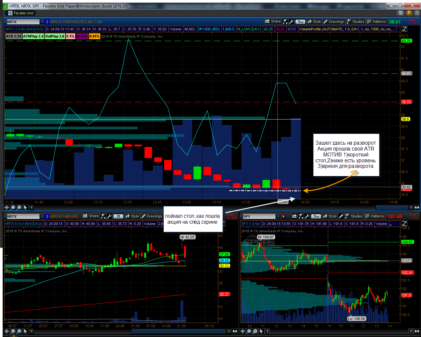421x337 pixels.
Task: Click the color link icon beside SPY symbol
Action: [x=283, y=216]
